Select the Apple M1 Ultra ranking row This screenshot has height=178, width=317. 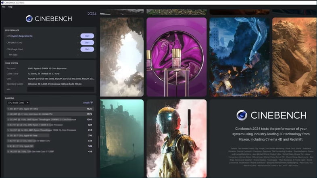point(50,109)
